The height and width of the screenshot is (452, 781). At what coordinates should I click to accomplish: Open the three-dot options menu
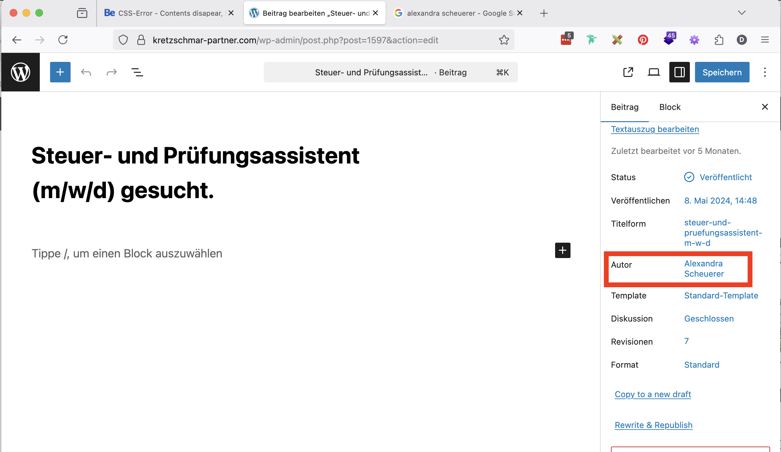pyautogui.click(x=765, y=72)
